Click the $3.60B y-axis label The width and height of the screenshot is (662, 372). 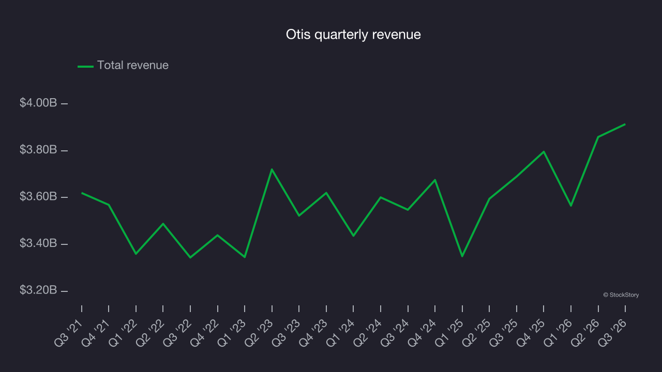(x=38, y=197)
